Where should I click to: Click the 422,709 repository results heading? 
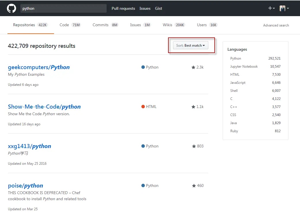[x=41, y=46]
